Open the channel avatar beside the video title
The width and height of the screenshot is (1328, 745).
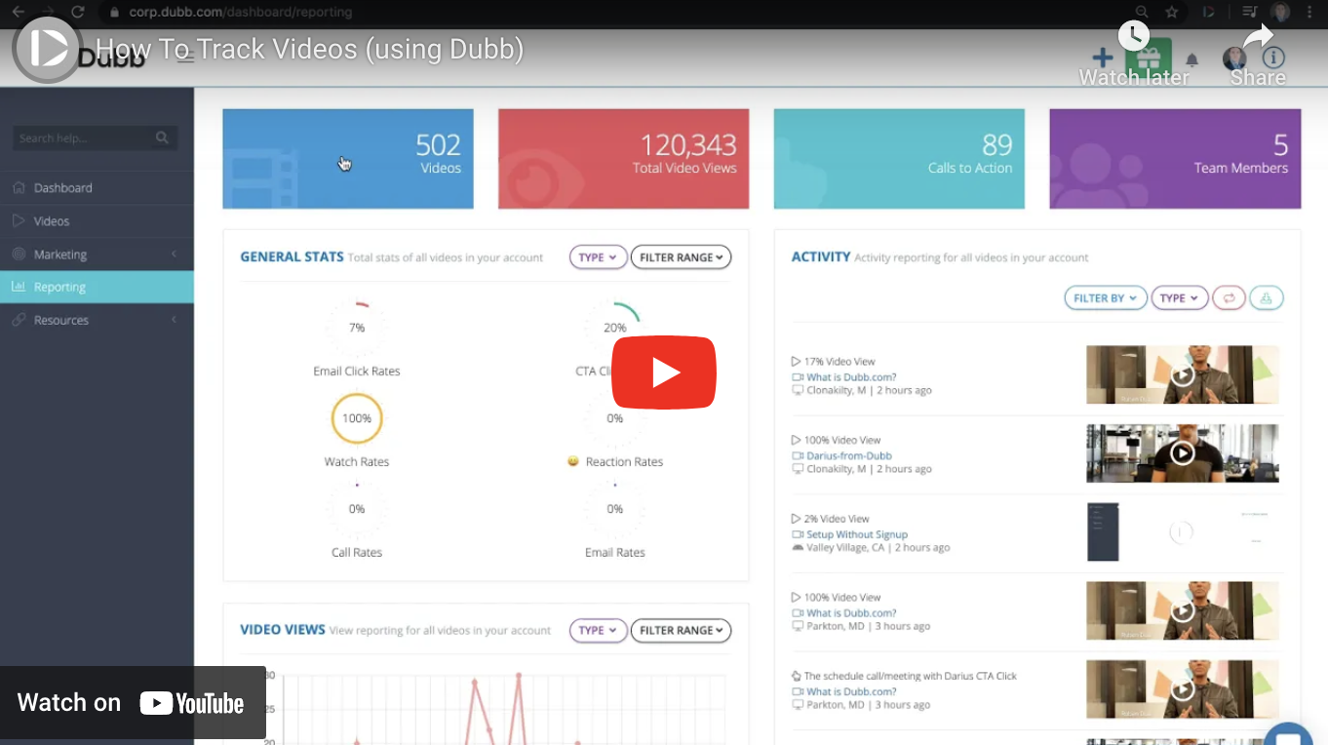coord(47,49)
